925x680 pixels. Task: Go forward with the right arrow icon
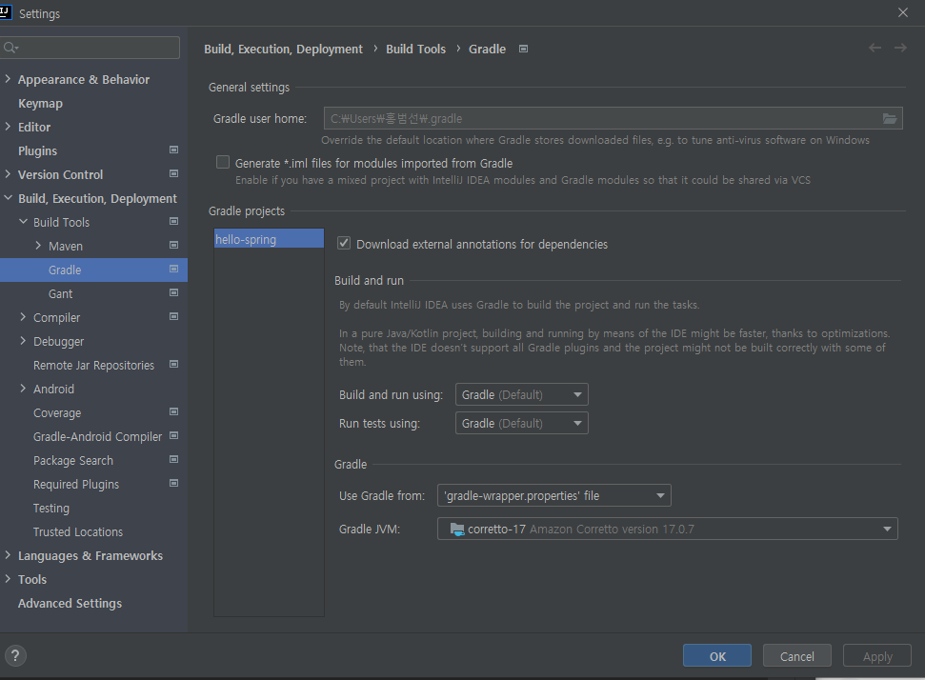pos(900,48)
